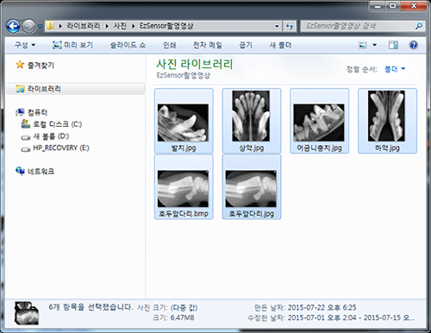Click the 만든 날짜 2015-07-22 value
The height and width of the screenshot is (333, 431).
[x=322, y=307]
